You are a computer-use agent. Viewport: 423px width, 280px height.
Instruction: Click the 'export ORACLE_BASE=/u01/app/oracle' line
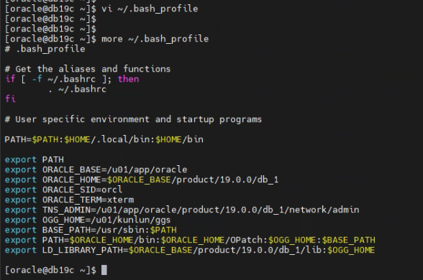click(96, 169)
